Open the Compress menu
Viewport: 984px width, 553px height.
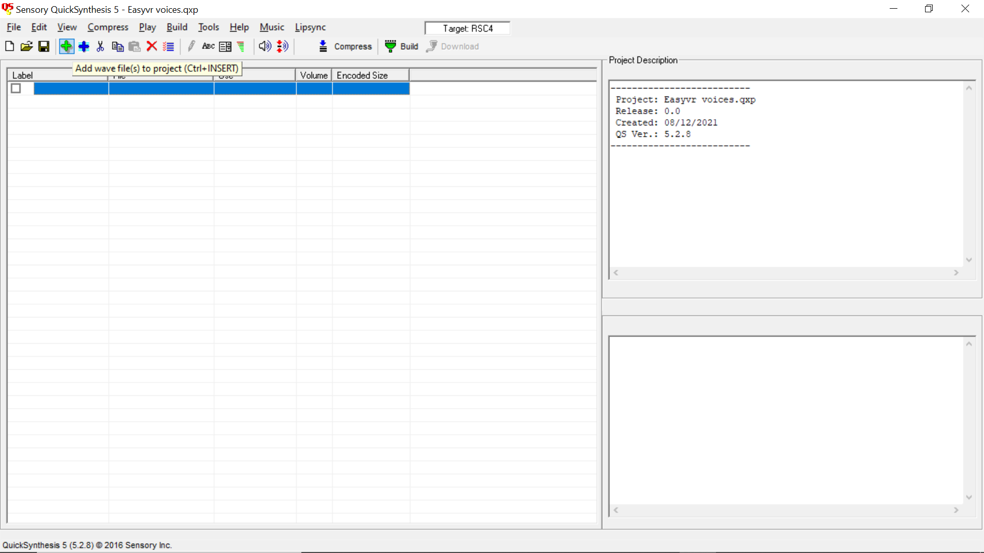click(108, 27)
